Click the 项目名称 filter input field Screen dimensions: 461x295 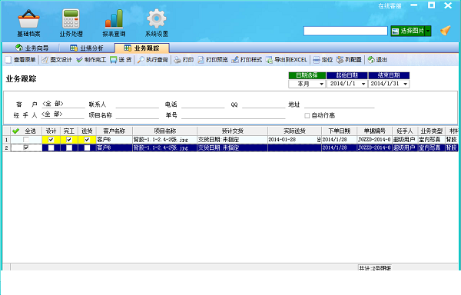point(138,115)
